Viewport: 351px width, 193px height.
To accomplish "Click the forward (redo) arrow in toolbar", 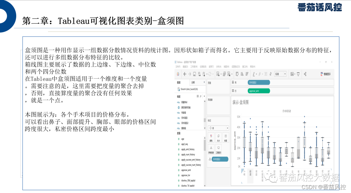I will click(x=189, y=74).
